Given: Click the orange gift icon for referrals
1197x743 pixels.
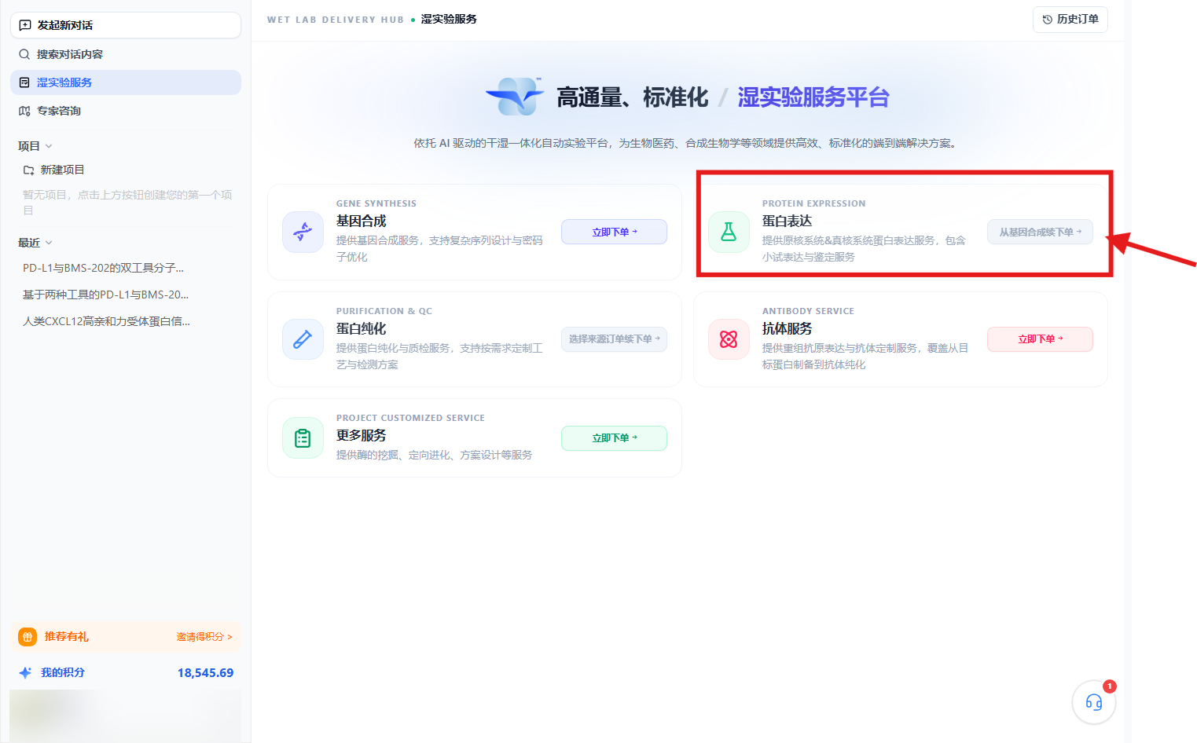Looking at the screenshot, I should click(x=28, y=637).
